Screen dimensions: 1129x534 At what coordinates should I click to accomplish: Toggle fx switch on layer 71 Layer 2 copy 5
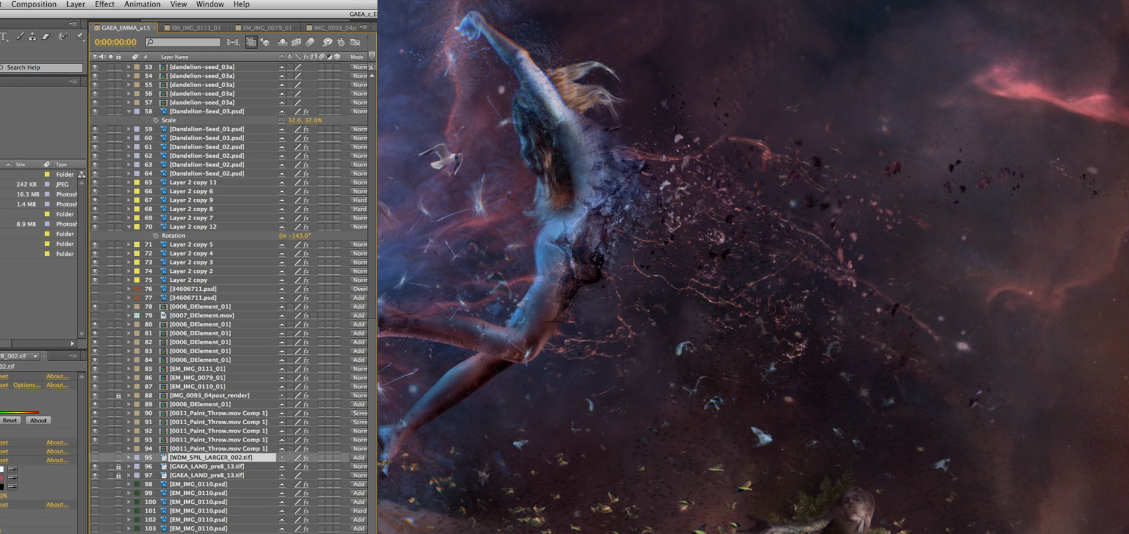coord(306,244)
